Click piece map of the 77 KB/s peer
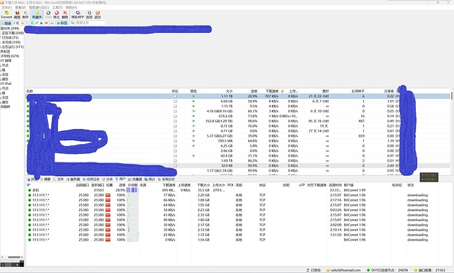The width and height of the screenshot is (454, 273). (132, 195)
